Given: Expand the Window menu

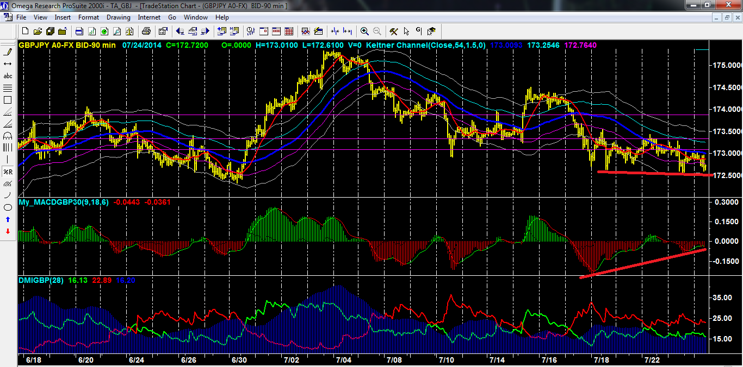Looking at the screenshot, I should tap(195, 17).
